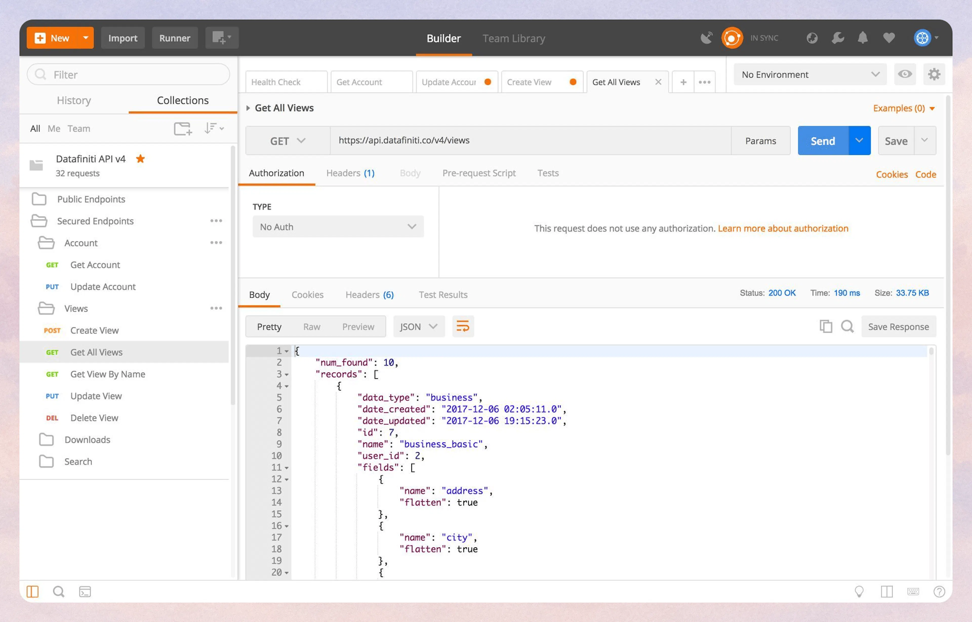
Task: Open the notifications bell icon
Action: [862, 38]
